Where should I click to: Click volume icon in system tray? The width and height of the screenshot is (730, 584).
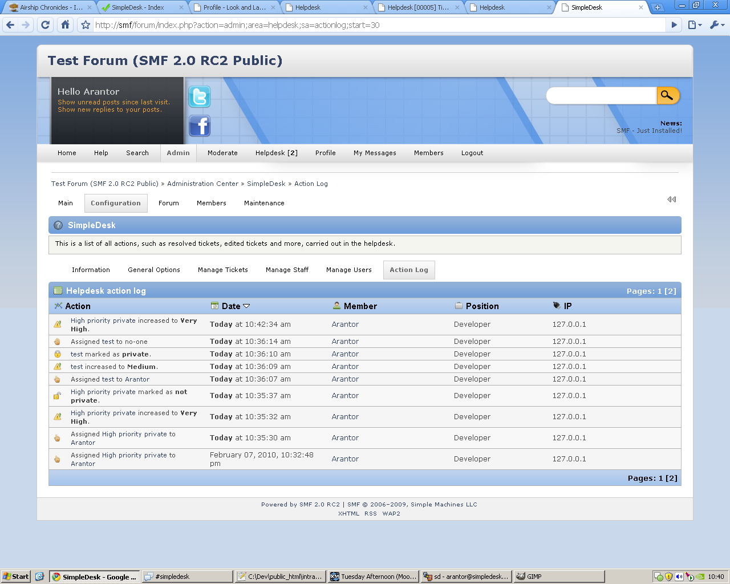[679, 577]
